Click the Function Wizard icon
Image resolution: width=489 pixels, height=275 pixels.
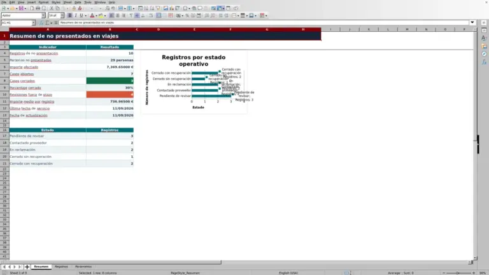click(41, 22)
